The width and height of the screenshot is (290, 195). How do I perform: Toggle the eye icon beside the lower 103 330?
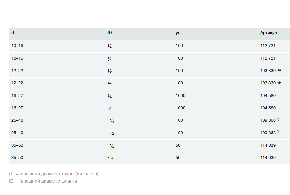point(279,83)
